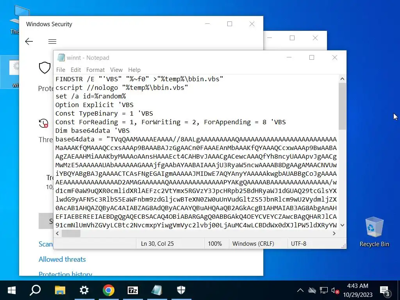Click the "Const TypeBinary = 1 'VBS" line

click(104, 114)
